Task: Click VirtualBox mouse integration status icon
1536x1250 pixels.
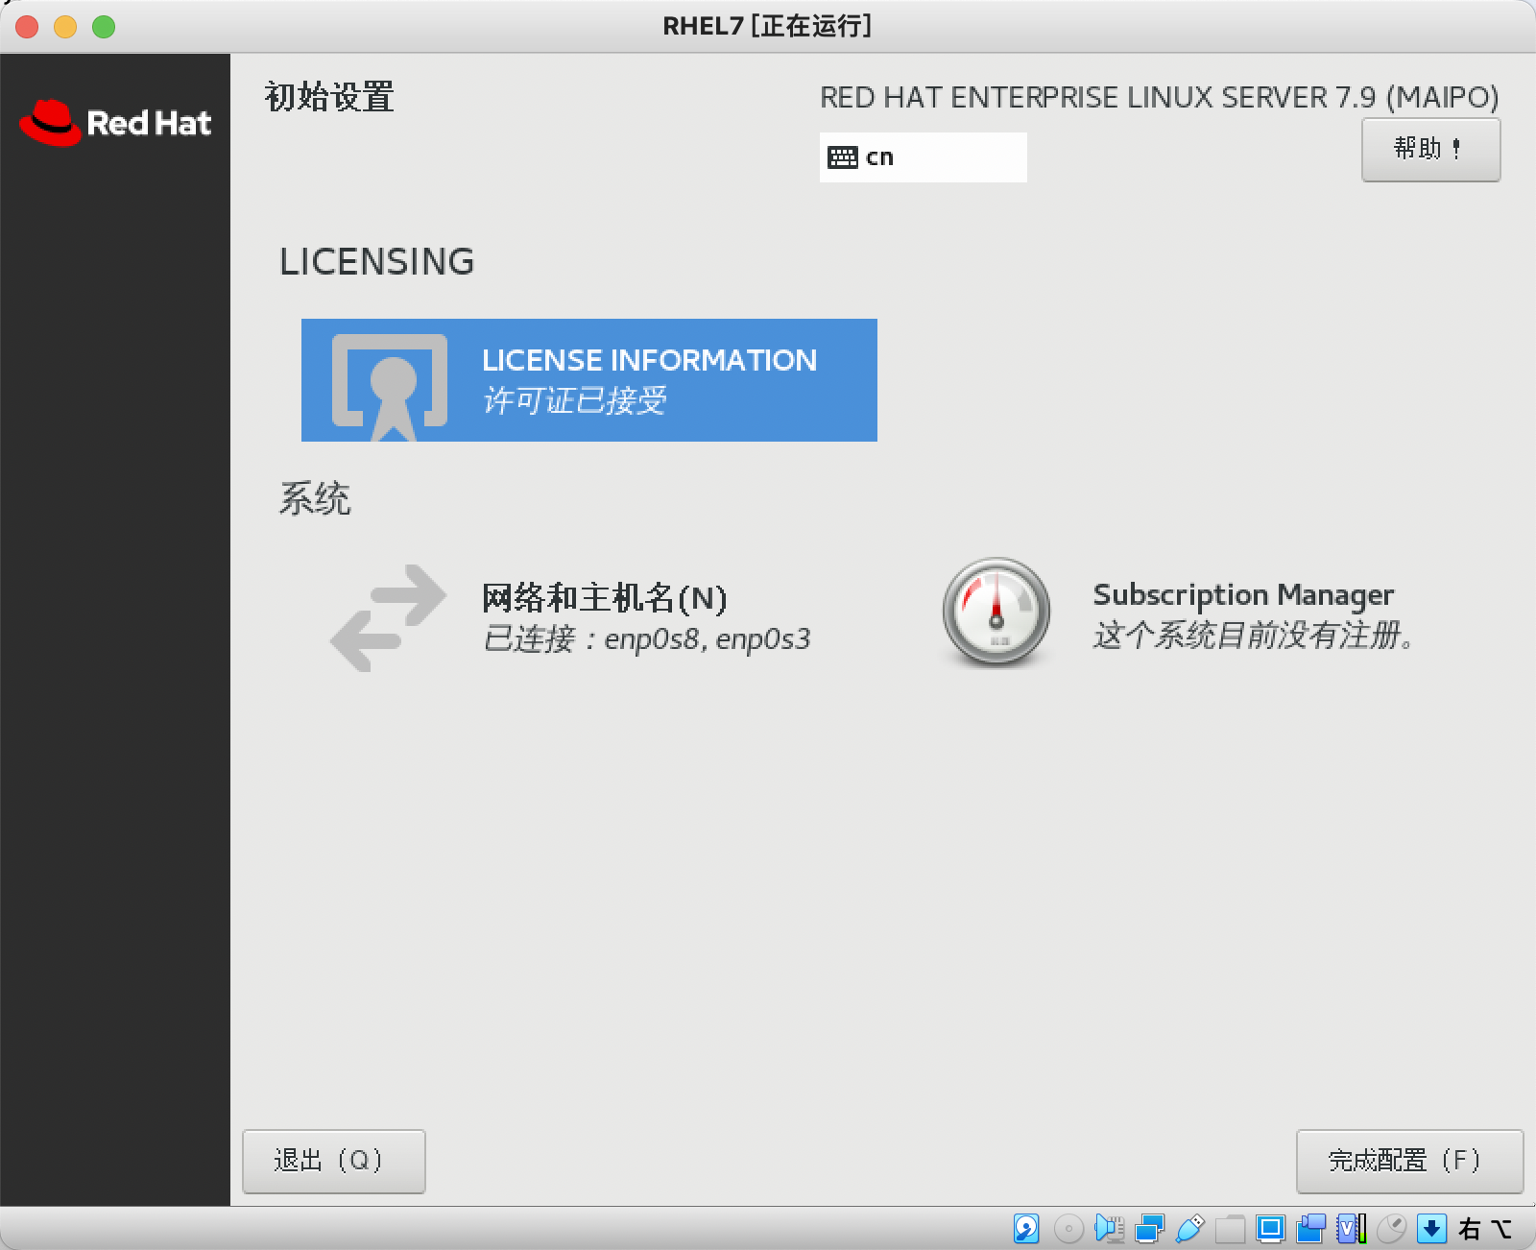Action: tap(1391, 1228)
